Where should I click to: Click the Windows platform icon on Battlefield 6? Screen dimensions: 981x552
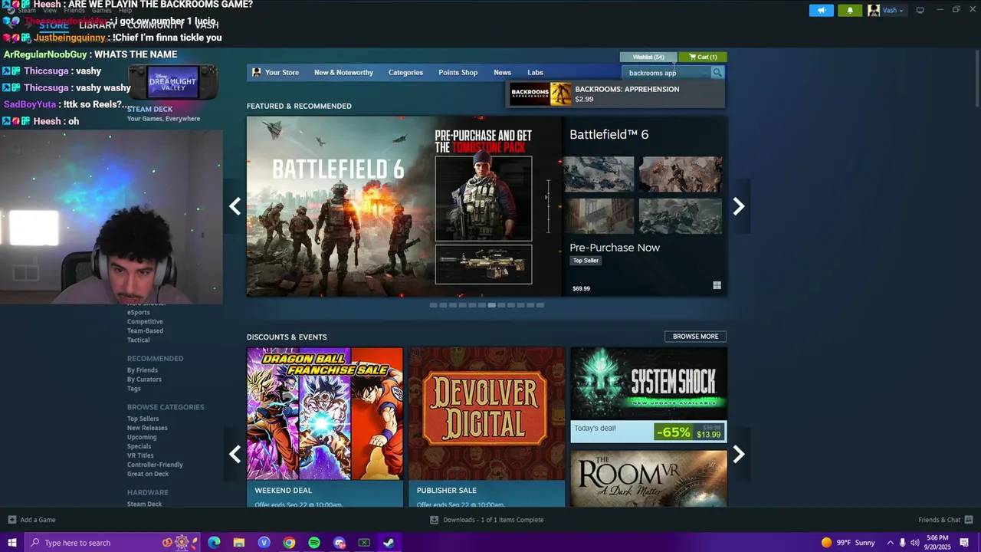click(717, 285)
